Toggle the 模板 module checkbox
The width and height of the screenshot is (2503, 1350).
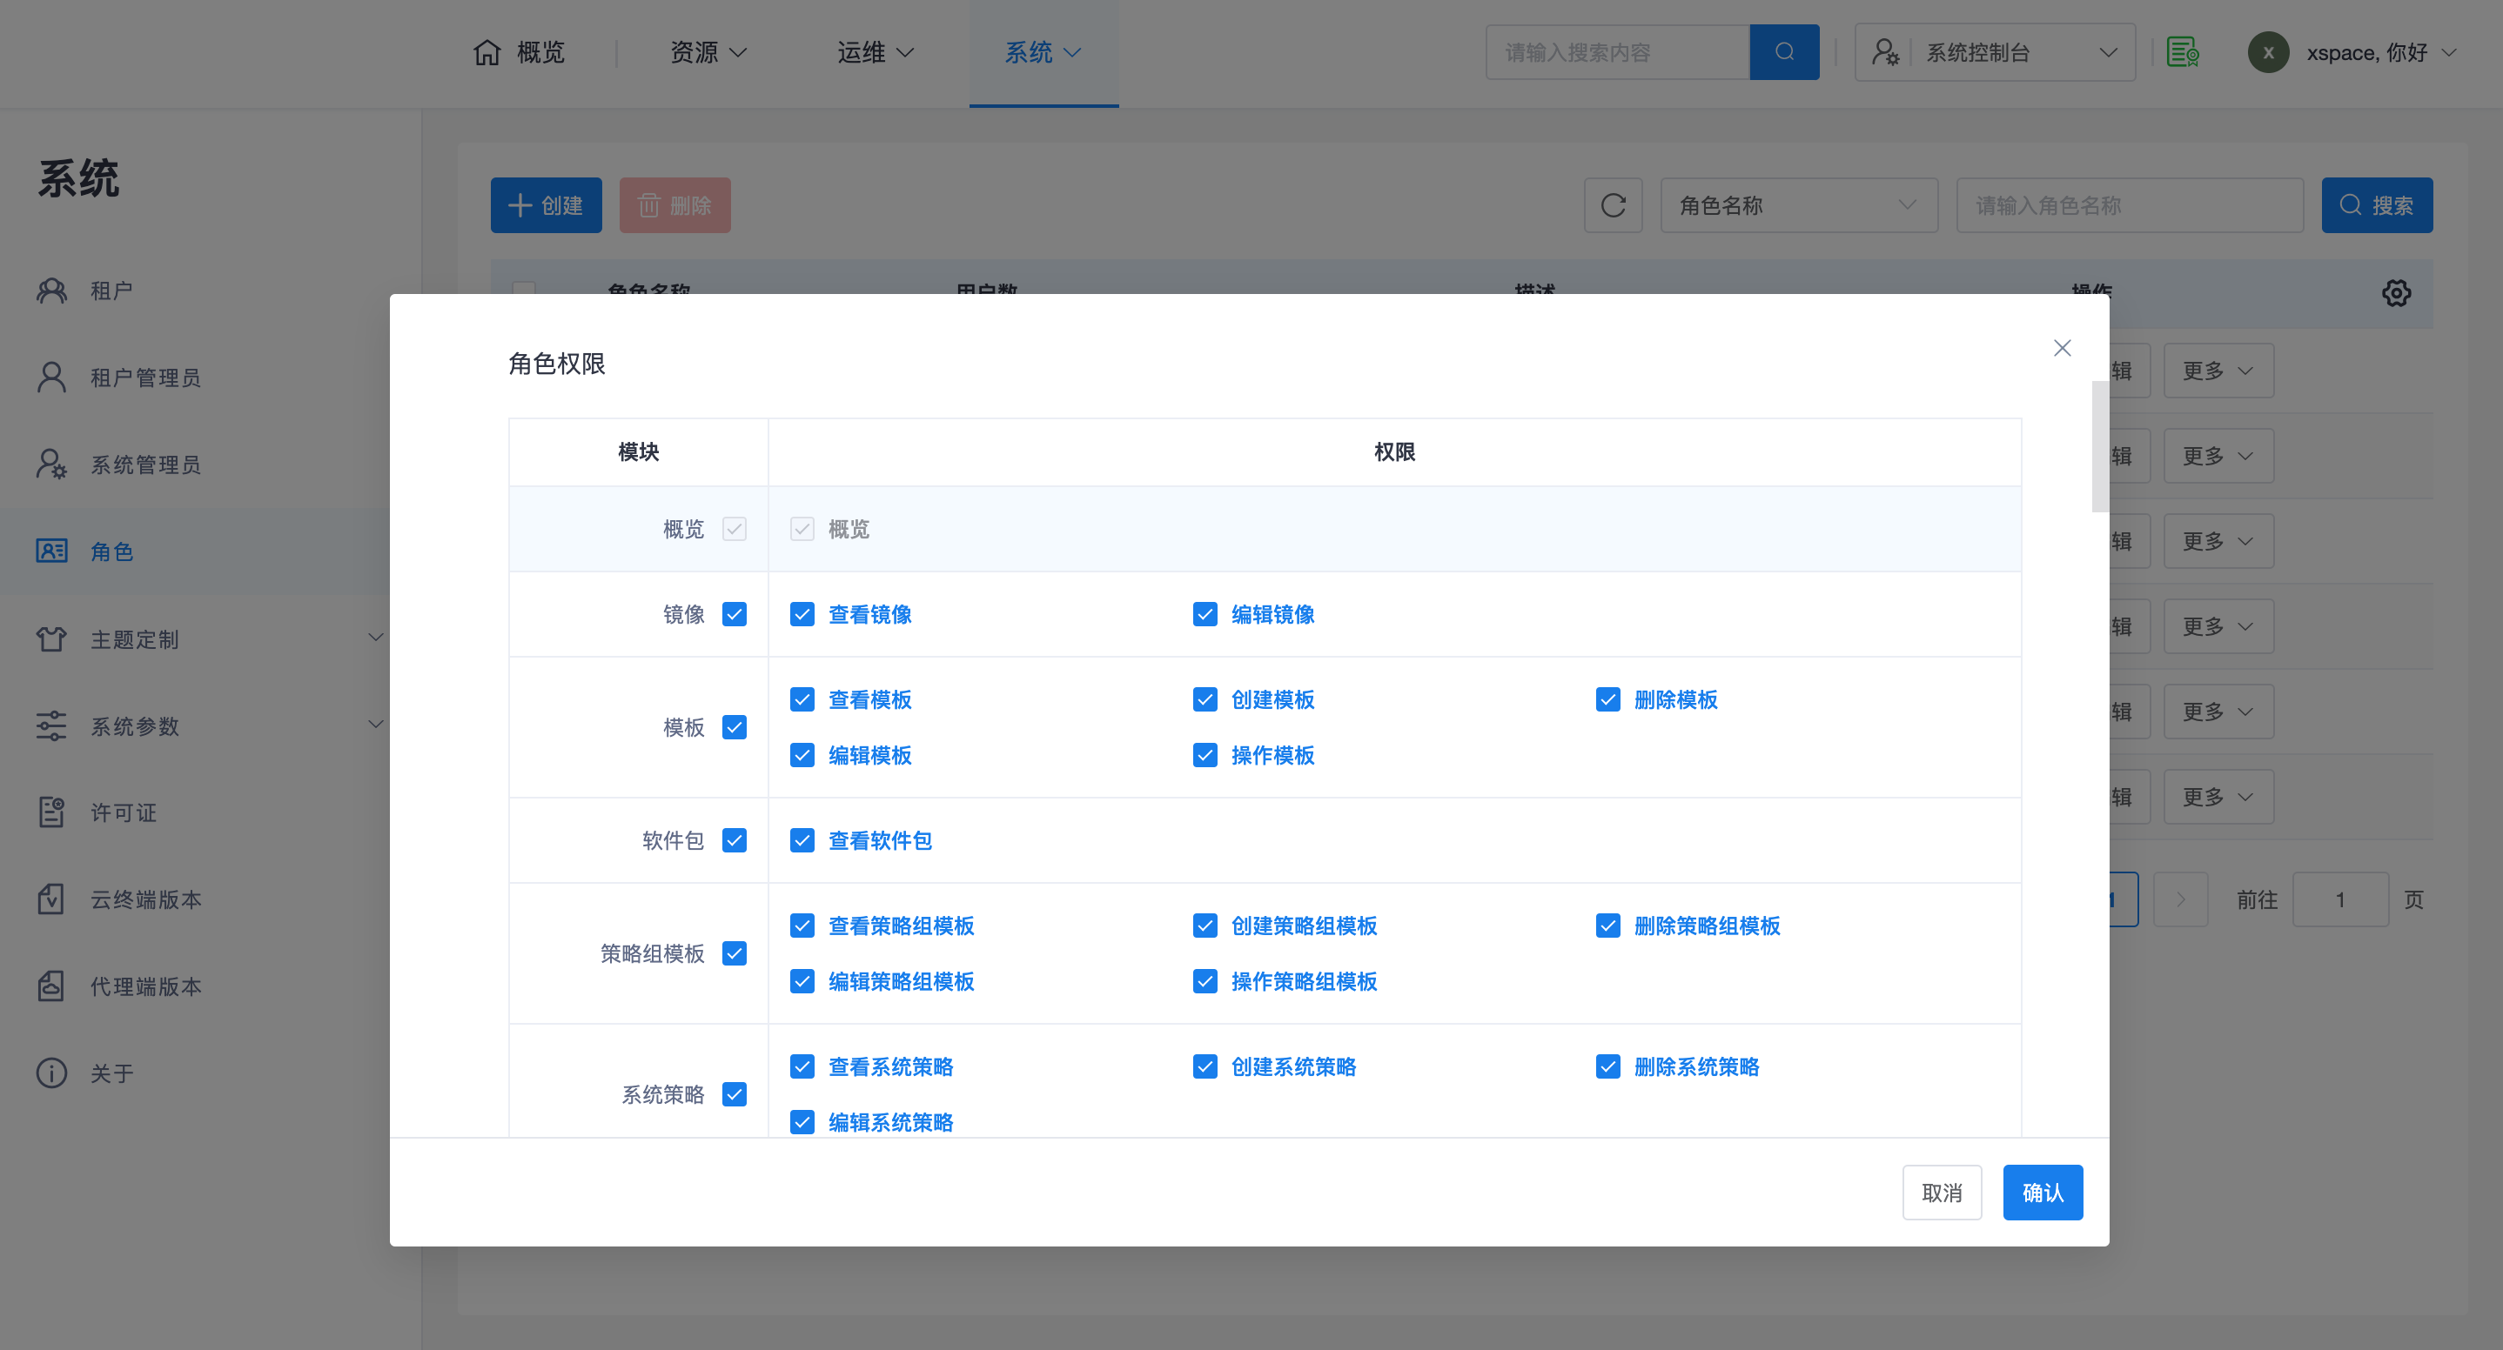click(x=735, y=727)
